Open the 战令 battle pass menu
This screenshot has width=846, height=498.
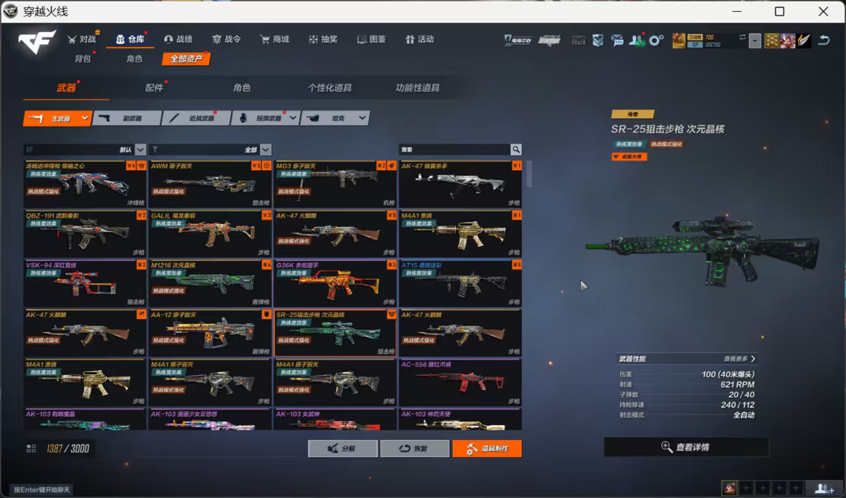coord(226,39)
